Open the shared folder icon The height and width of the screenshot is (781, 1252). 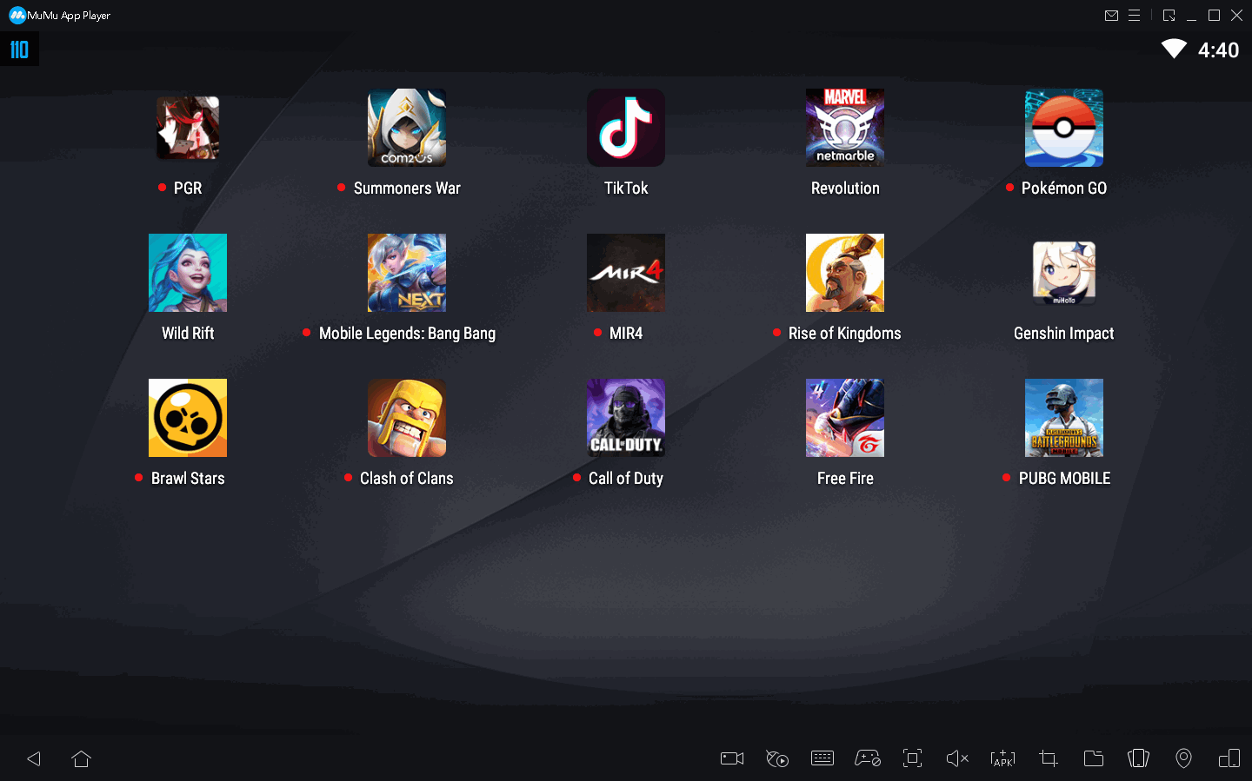(1094, 758)
